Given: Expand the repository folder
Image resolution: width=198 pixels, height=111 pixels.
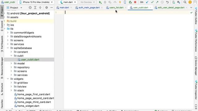Looking at the screenshot, I should [11, 67].
